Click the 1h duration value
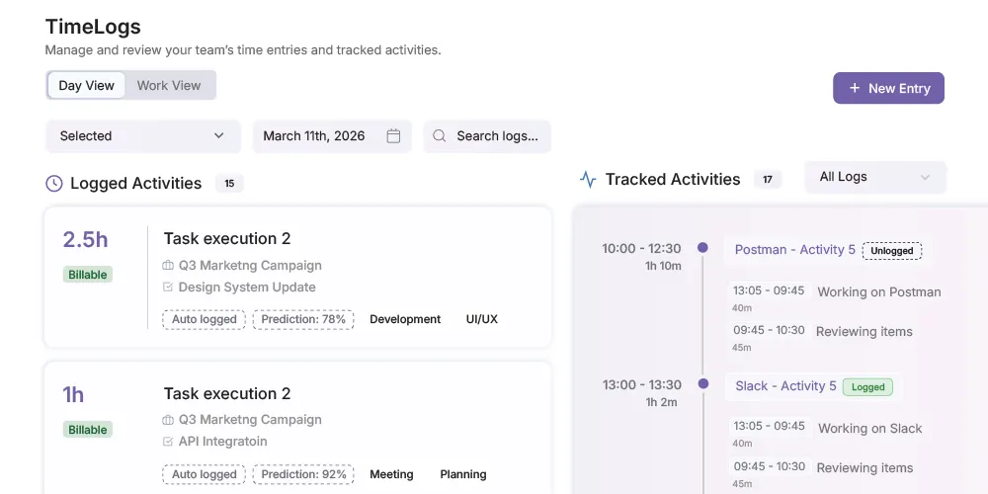The image size is (988, 494). coord(73,394)
